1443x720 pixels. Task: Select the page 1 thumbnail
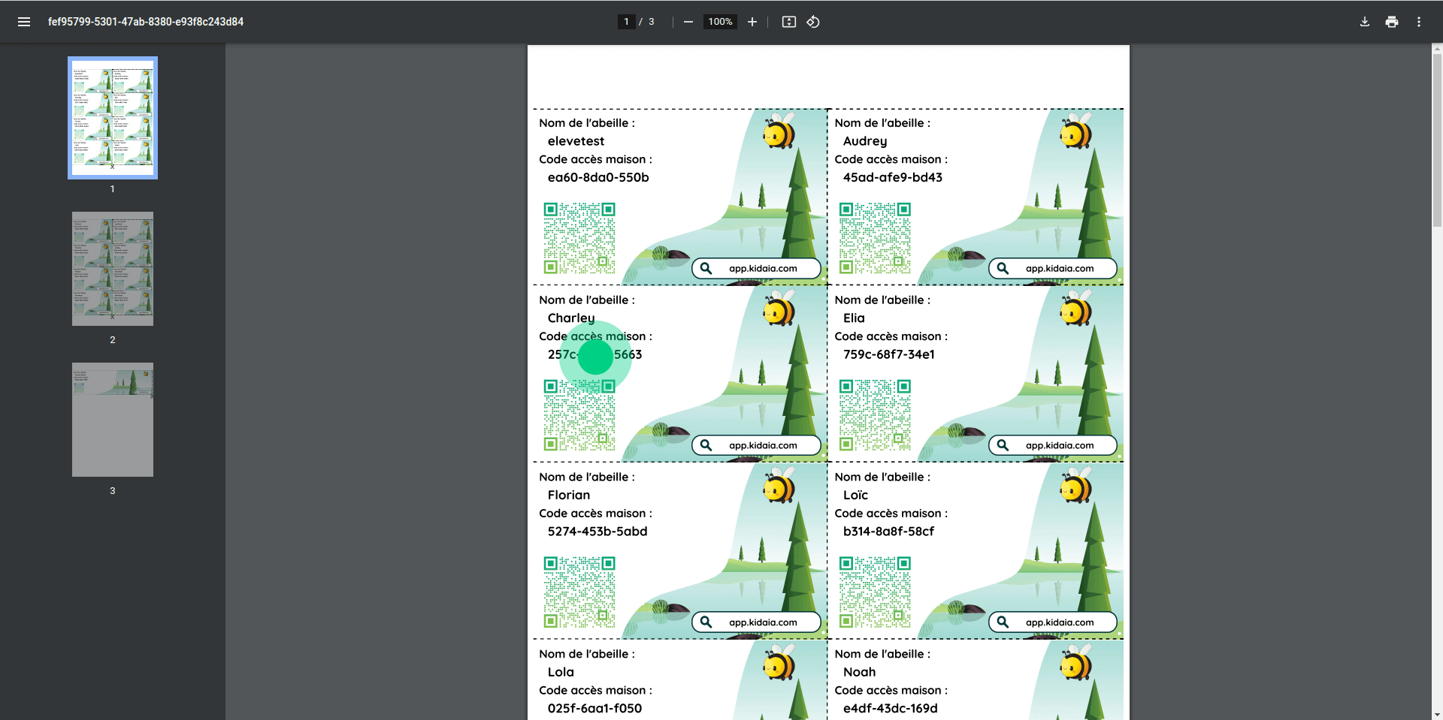tap(112, 117)
